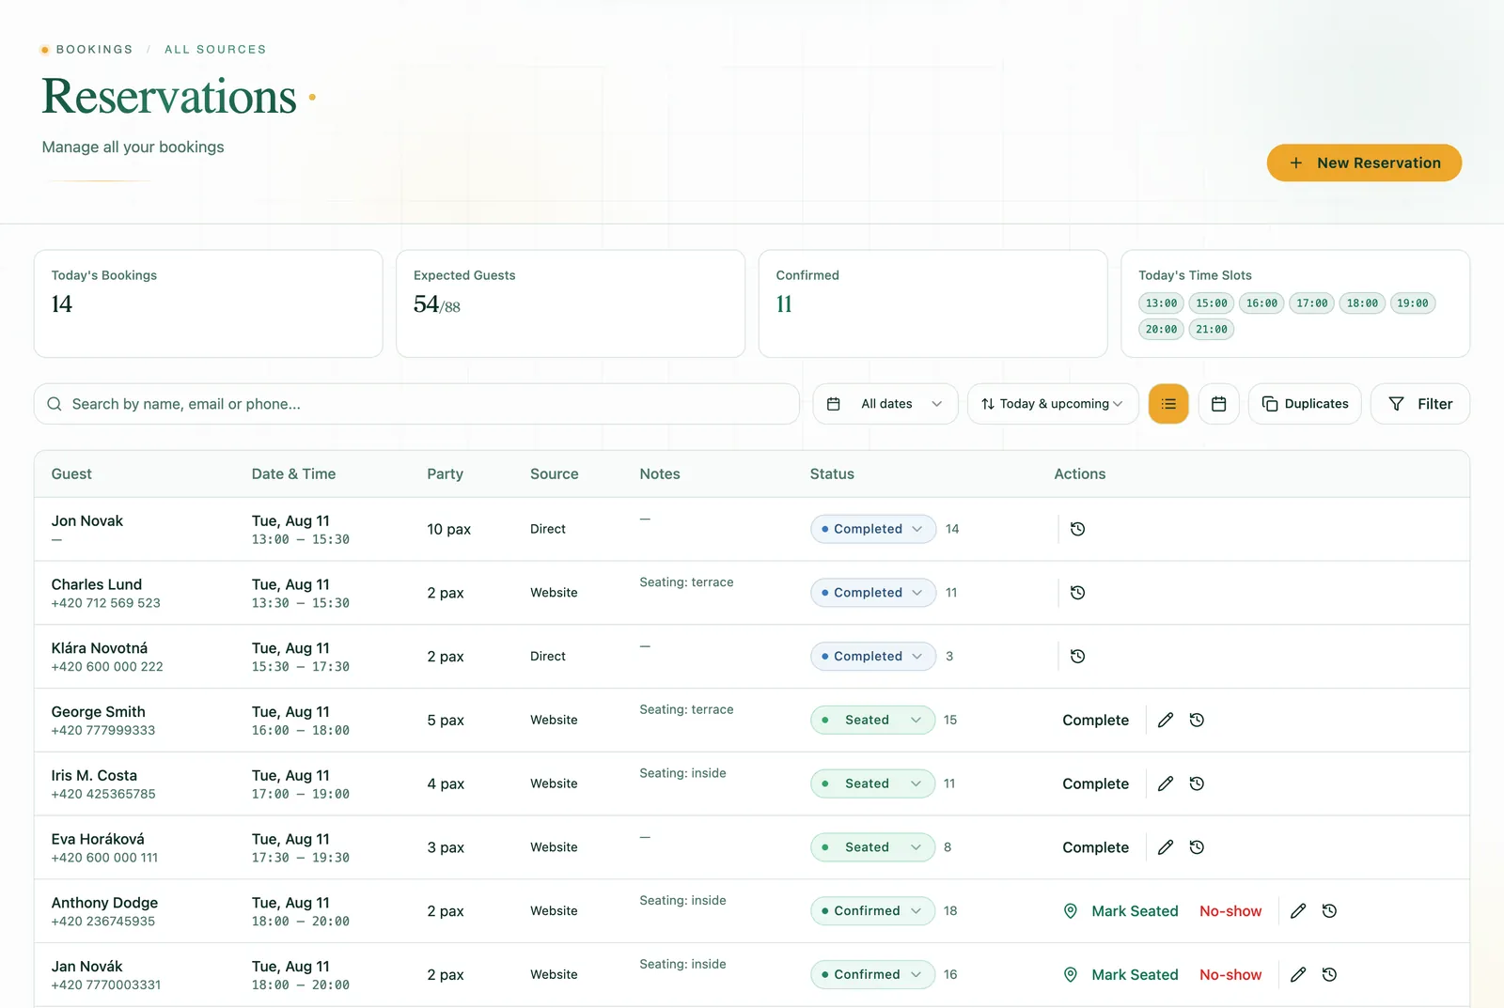Edit Eva Horáková reservation
1504x1008 pixels.
[x=1166, y=847]
